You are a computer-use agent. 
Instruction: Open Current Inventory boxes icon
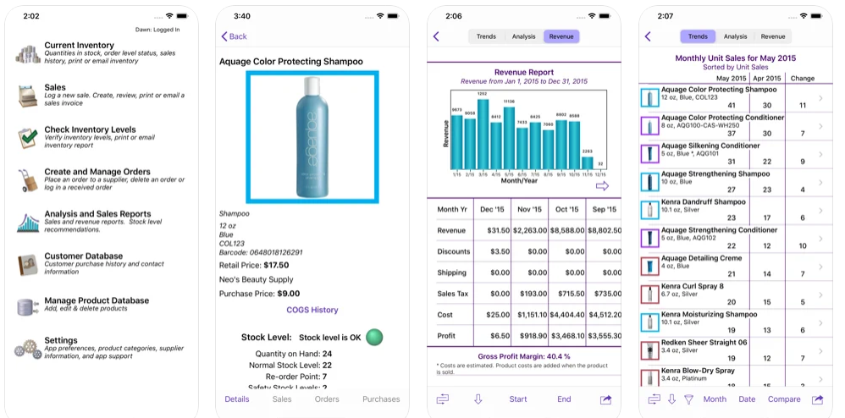27,54
